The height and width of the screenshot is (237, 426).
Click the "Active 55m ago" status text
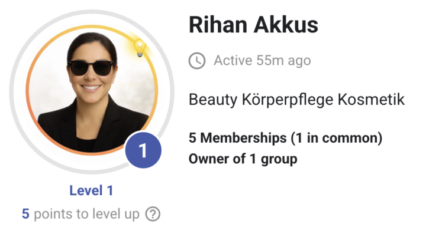click(x=262, y=60)
